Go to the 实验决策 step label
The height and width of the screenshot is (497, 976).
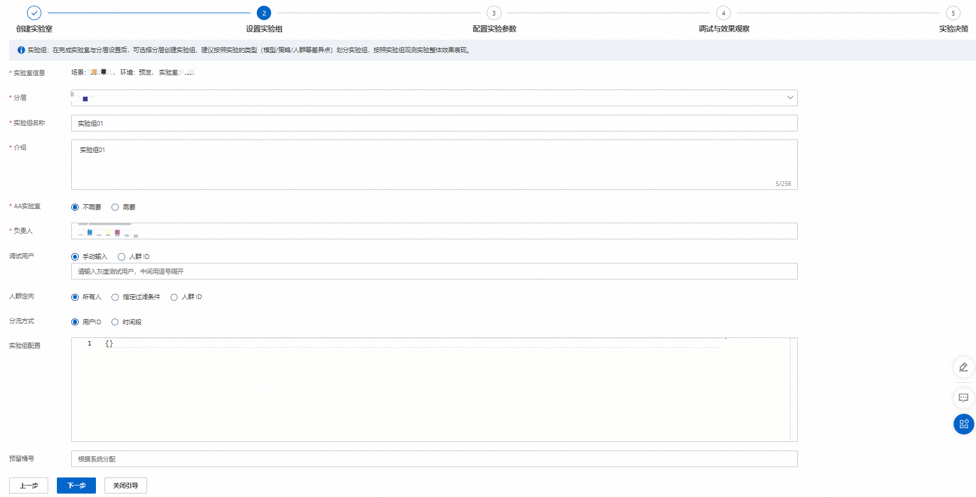pos(954,29)
